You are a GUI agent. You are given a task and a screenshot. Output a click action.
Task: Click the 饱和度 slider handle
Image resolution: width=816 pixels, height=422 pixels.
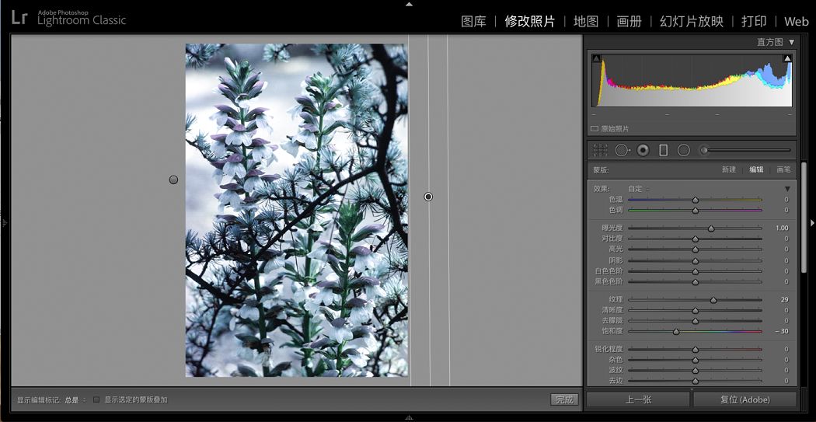pos(676,331)
